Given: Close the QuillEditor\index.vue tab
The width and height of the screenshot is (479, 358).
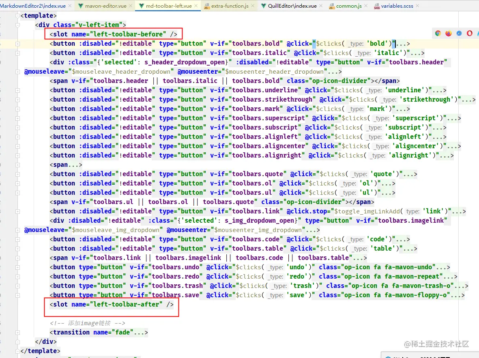Looking at the screenshot, I should point(321,6).
